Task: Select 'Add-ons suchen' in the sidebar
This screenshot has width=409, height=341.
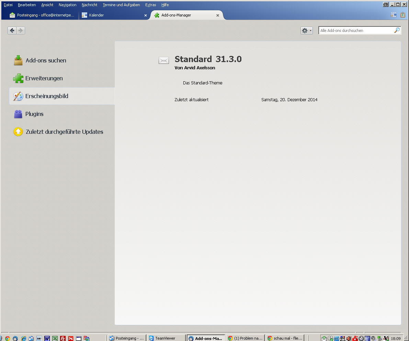Action: (x=40, y=60)
